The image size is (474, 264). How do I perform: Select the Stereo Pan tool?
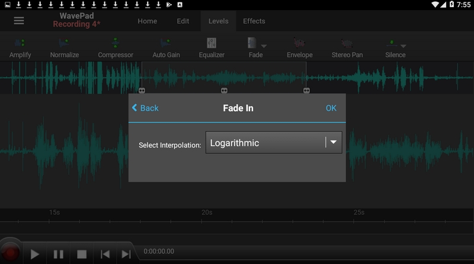[347, 44]
